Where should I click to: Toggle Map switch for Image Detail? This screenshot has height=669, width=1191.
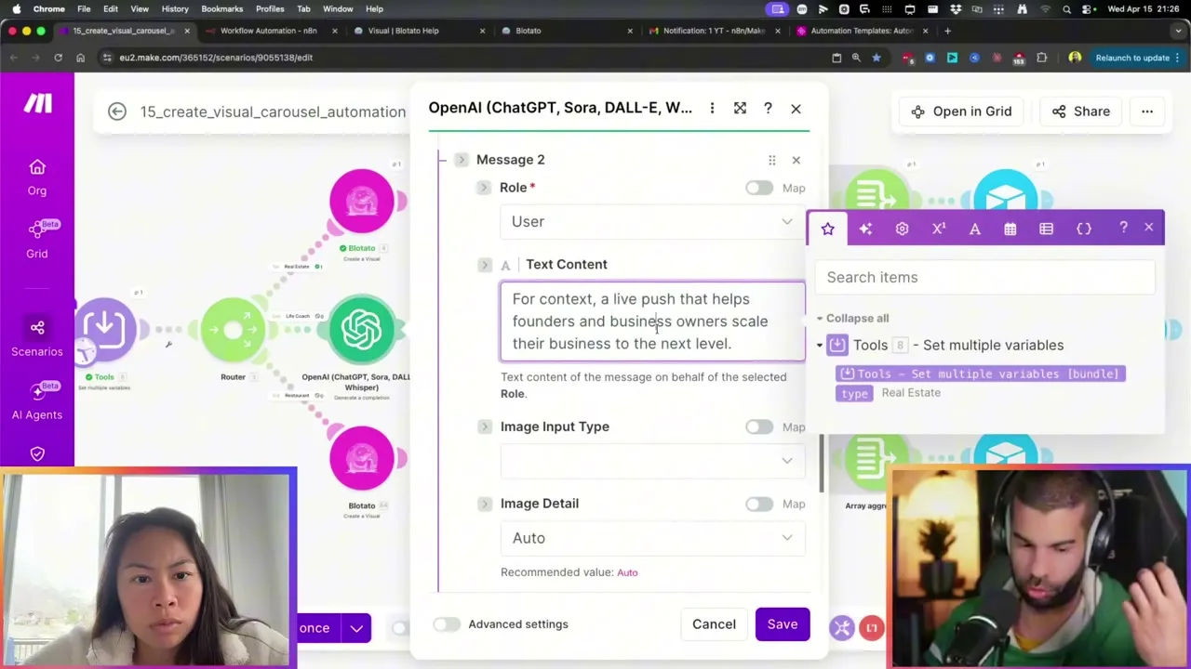pyautogui.click(x=758, y=504)
